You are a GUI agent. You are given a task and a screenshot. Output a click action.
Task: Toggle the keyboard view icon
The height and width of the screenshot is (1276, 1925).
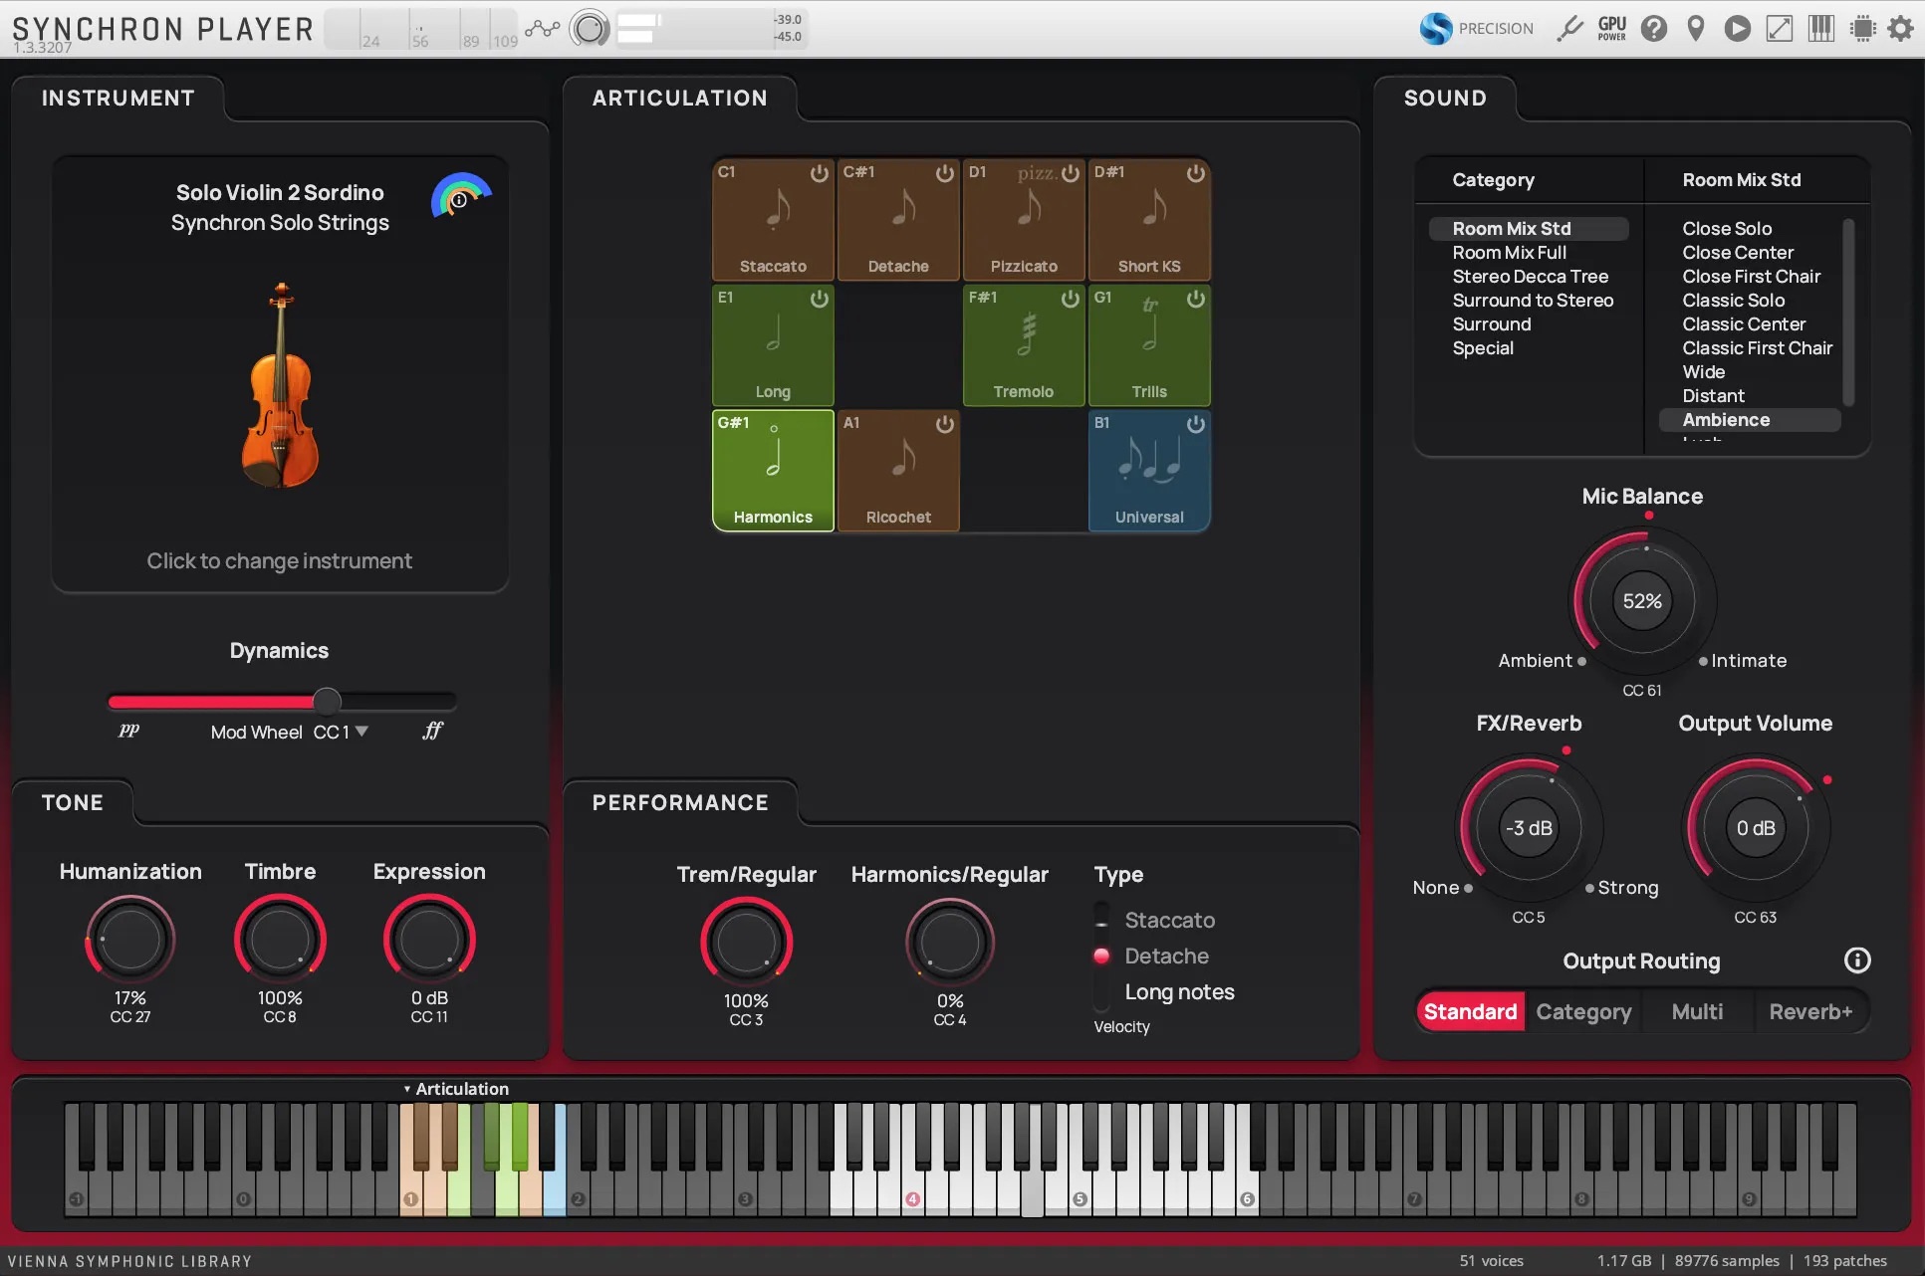click(1821, 28)
